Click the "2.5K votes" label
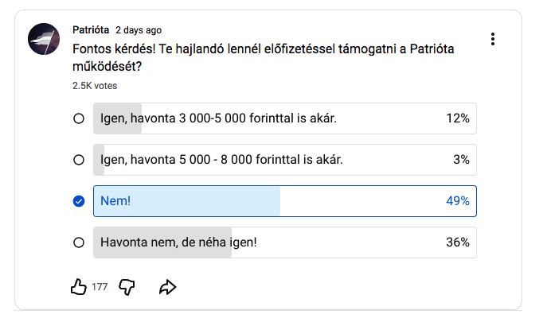 coord(94,86)
